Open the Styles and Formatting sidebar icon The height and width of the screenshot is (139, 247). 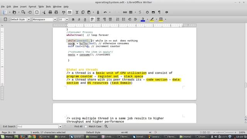(x=5, y=19)
